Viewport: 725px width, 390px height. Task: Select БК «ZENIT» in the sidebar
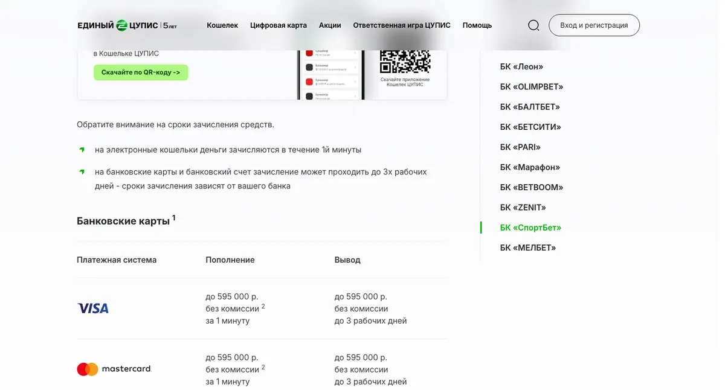point(523,208)
